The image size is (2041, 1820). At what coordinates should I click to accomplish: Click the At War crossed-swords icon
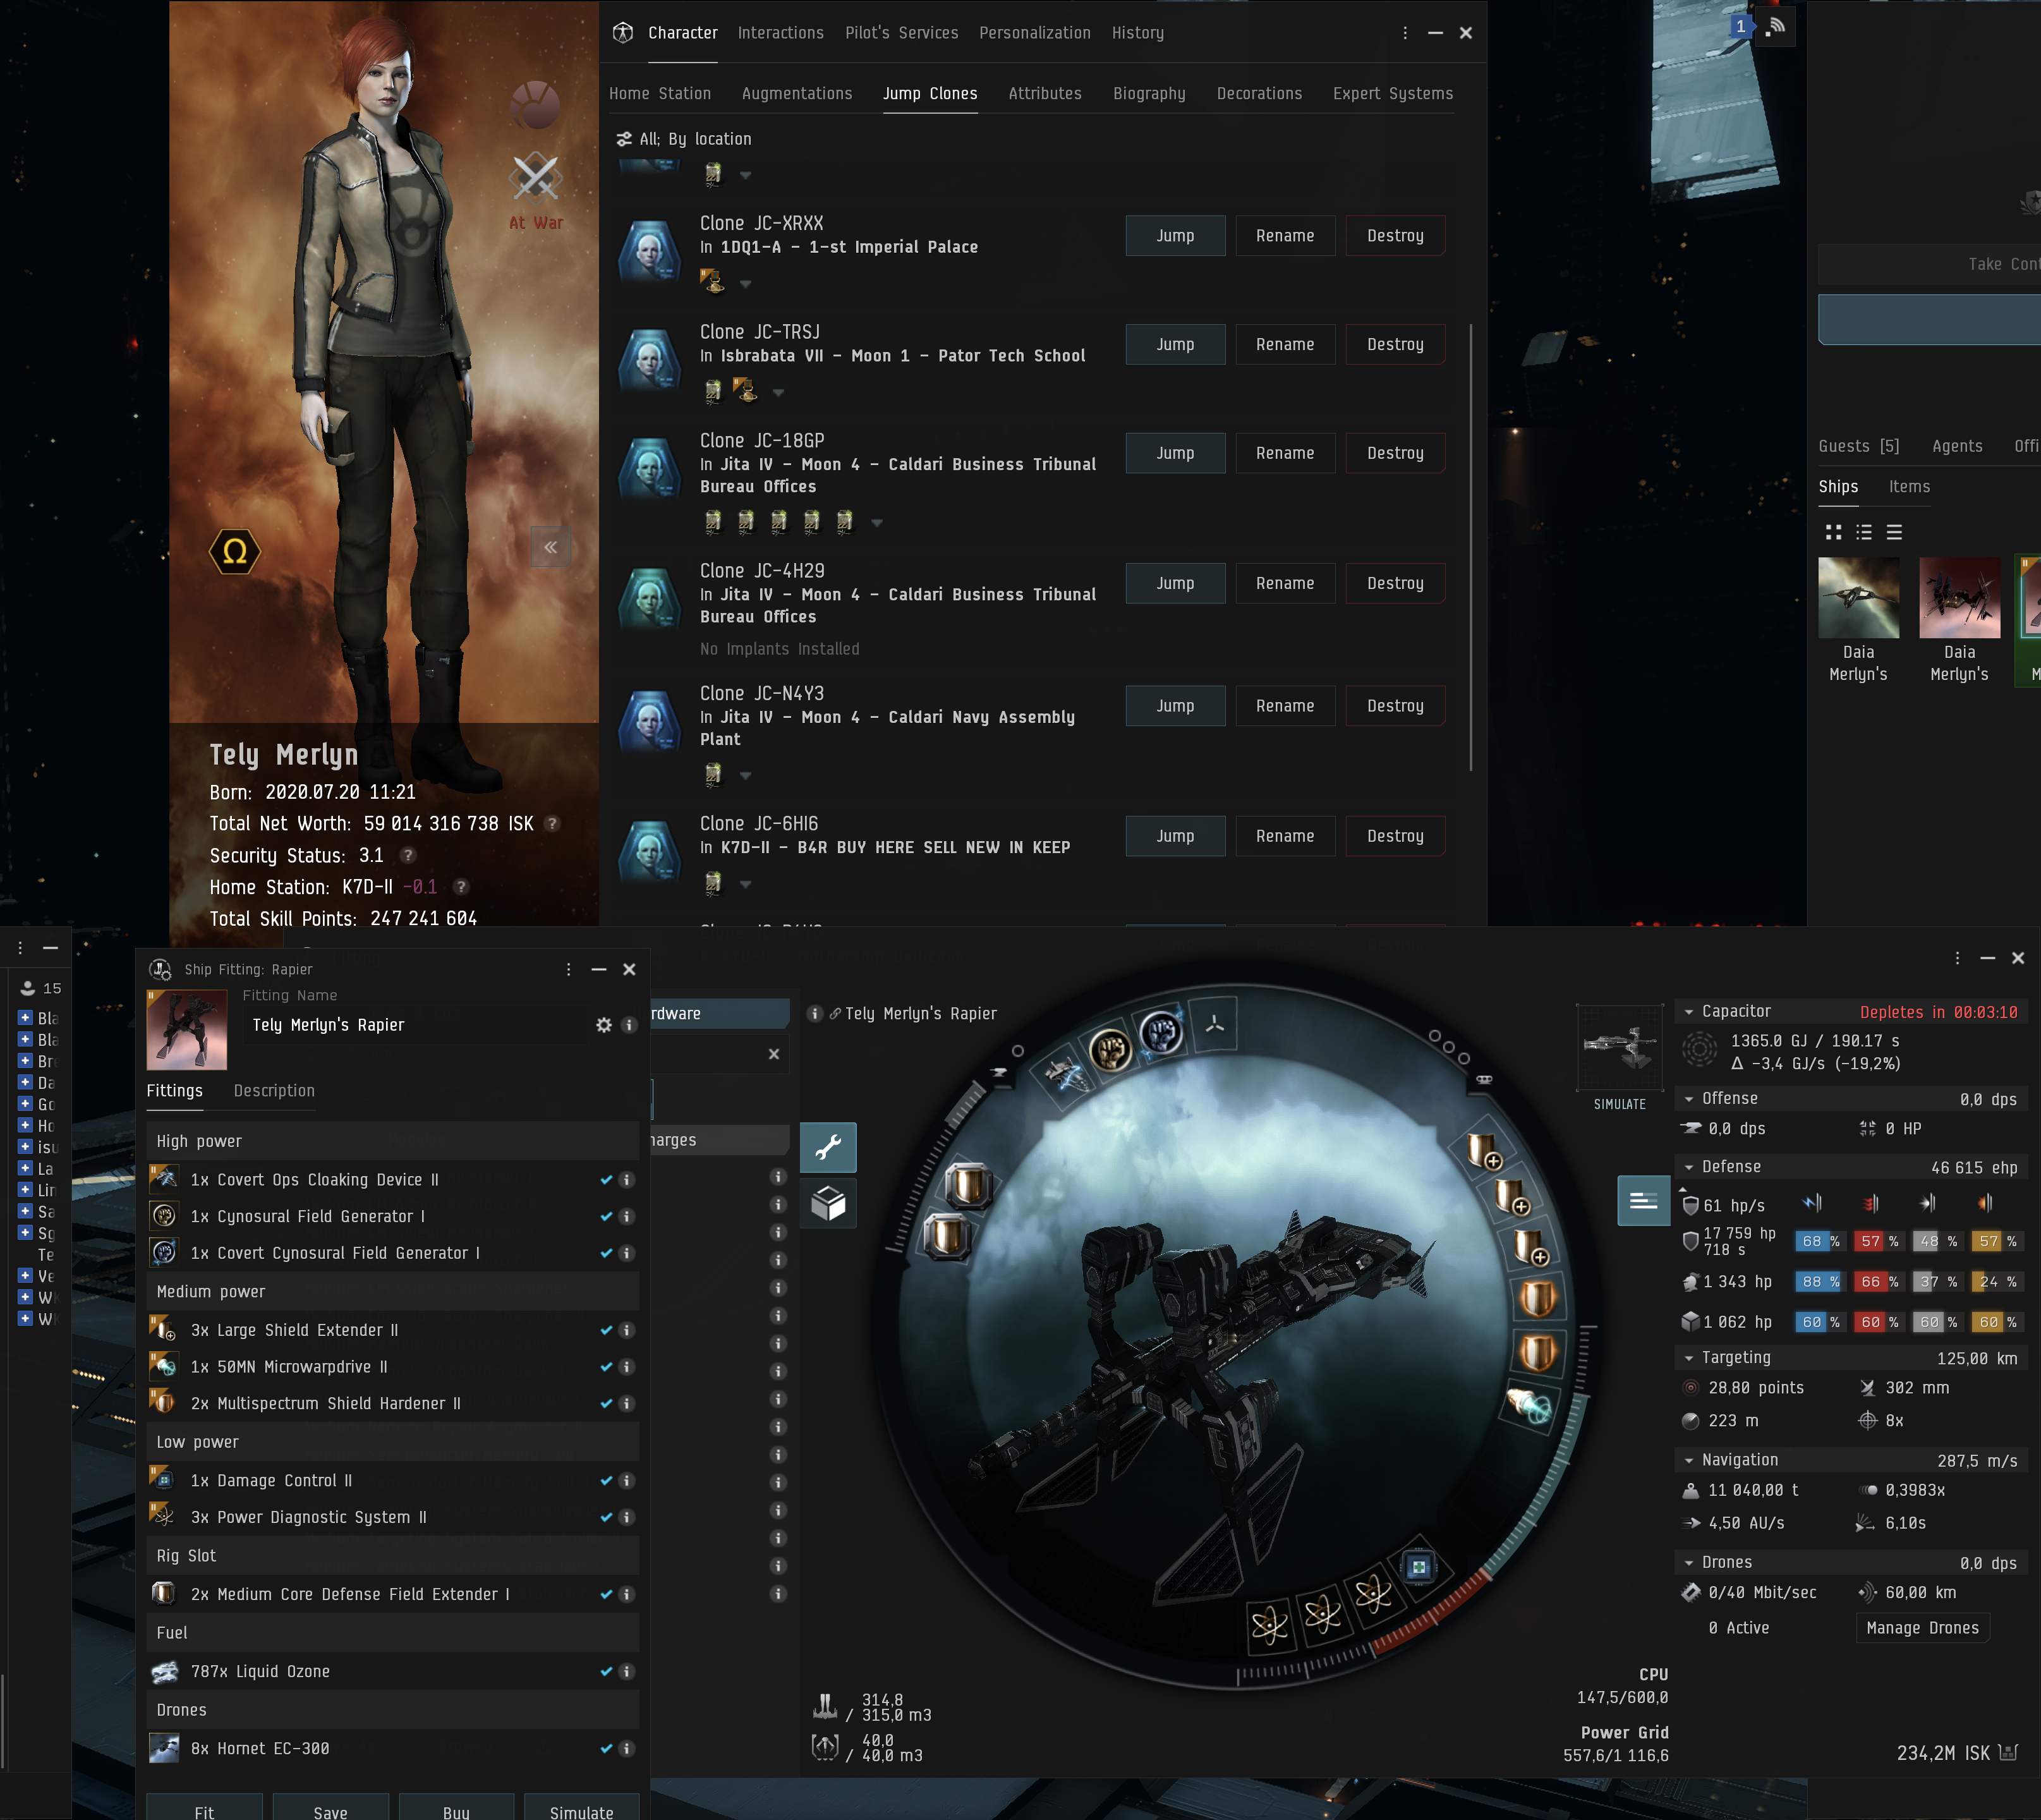pos(536,178)
